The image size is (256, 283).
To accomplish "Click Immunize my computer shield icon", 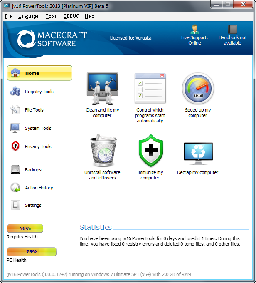I will point(151,151).
